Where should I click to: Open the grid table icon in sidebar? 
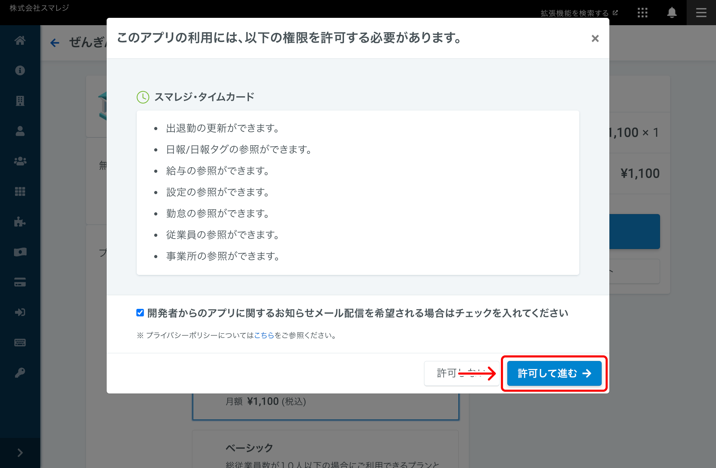(20, 191)
